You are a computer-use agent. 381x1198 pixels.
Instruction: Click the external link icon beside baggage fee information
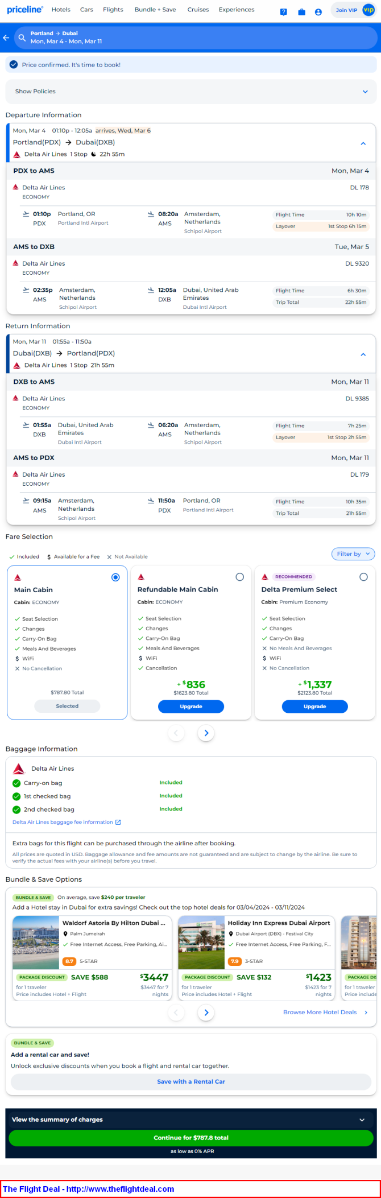coord(118,822)
